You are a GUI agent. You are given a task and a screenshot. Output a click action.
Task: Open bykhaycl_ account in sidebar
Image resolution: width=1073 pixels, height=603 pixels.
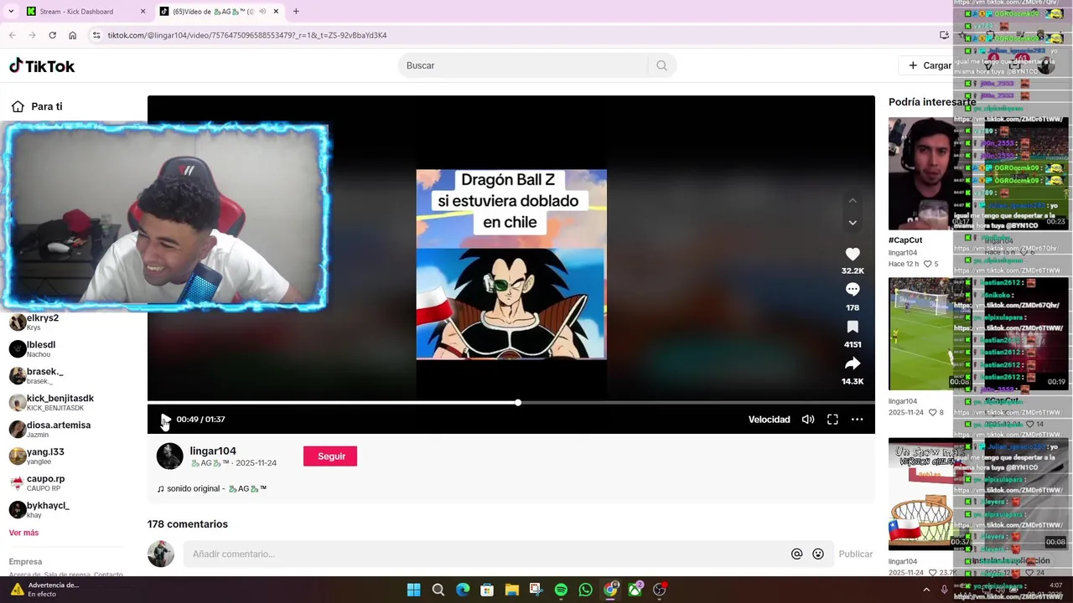pyautogui.click(x=39, y=509)
